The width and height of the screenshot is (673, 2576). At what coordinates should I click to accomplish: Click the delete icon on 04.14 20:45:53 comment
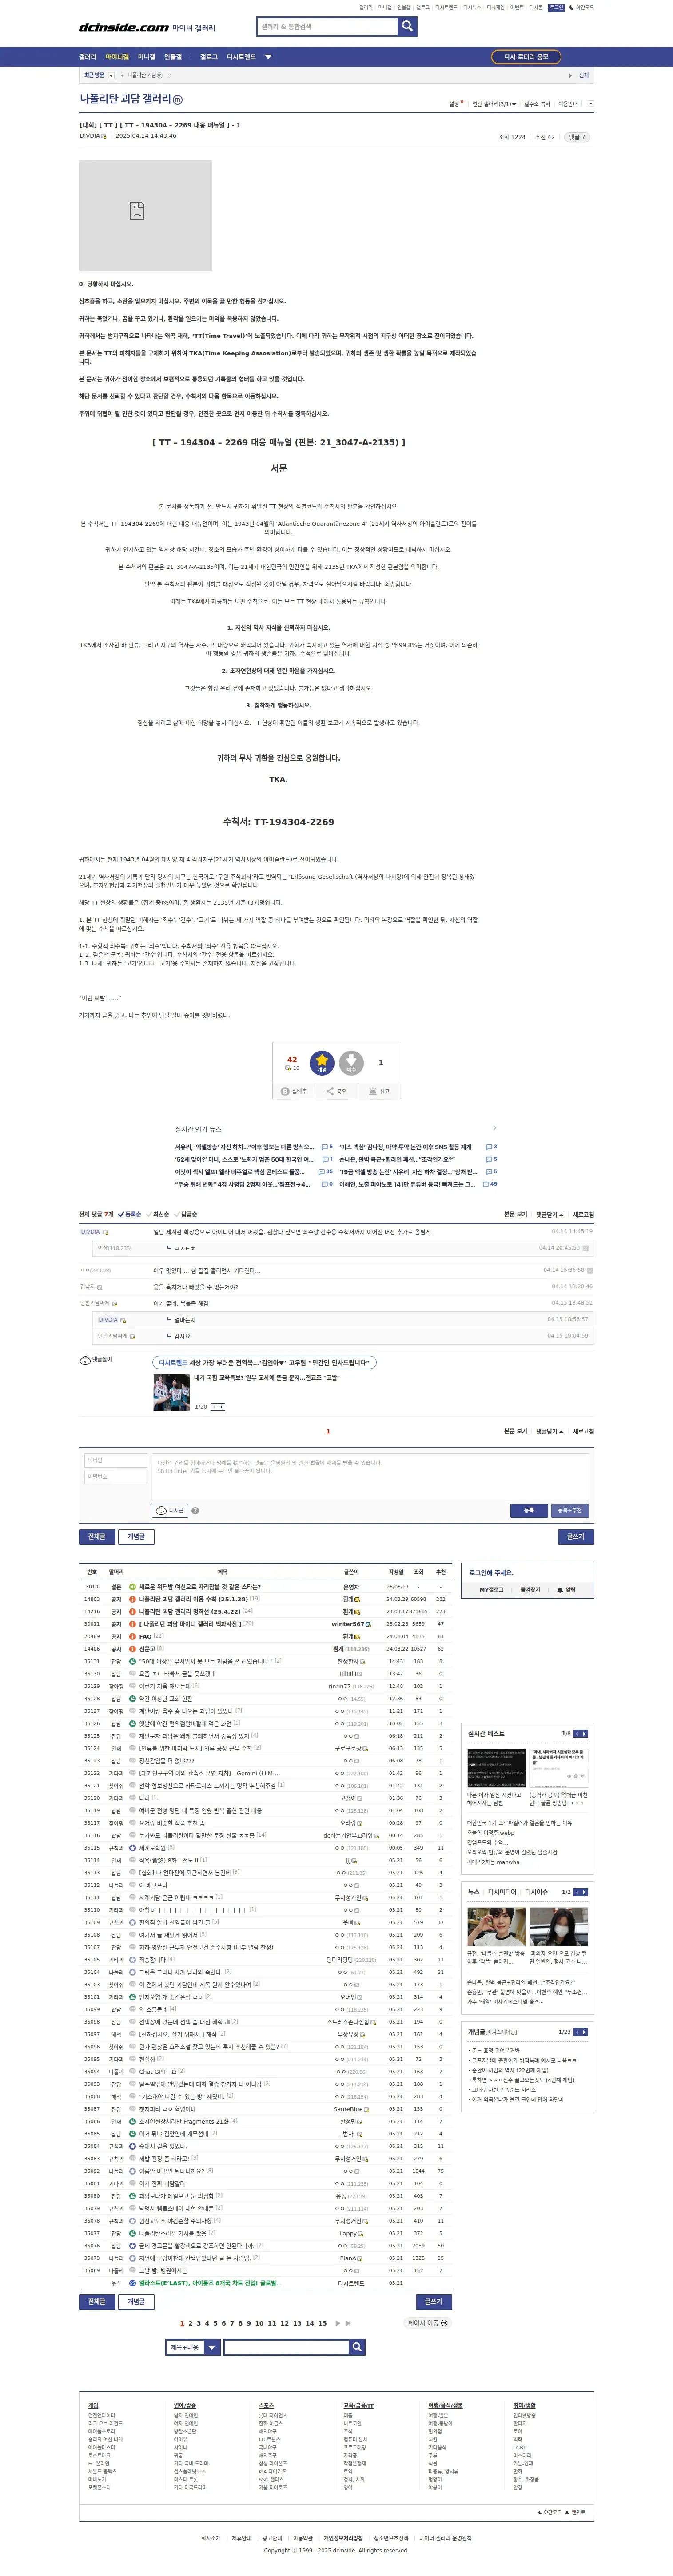pos(586,1248)
